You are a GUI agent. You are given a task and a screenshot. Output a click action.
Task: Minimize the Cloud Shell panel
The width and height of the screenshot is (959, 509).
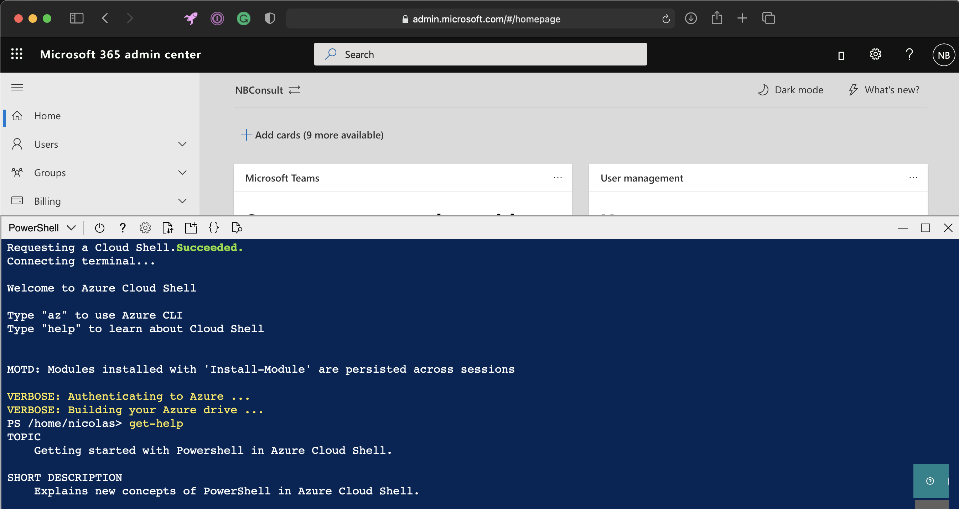click(x=902, y=228)
